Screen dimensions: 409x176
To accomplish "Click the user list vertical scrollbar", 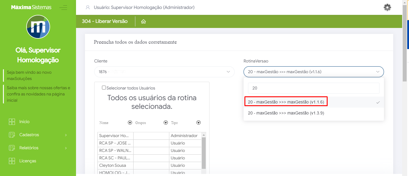I will [x=204, y=152].
